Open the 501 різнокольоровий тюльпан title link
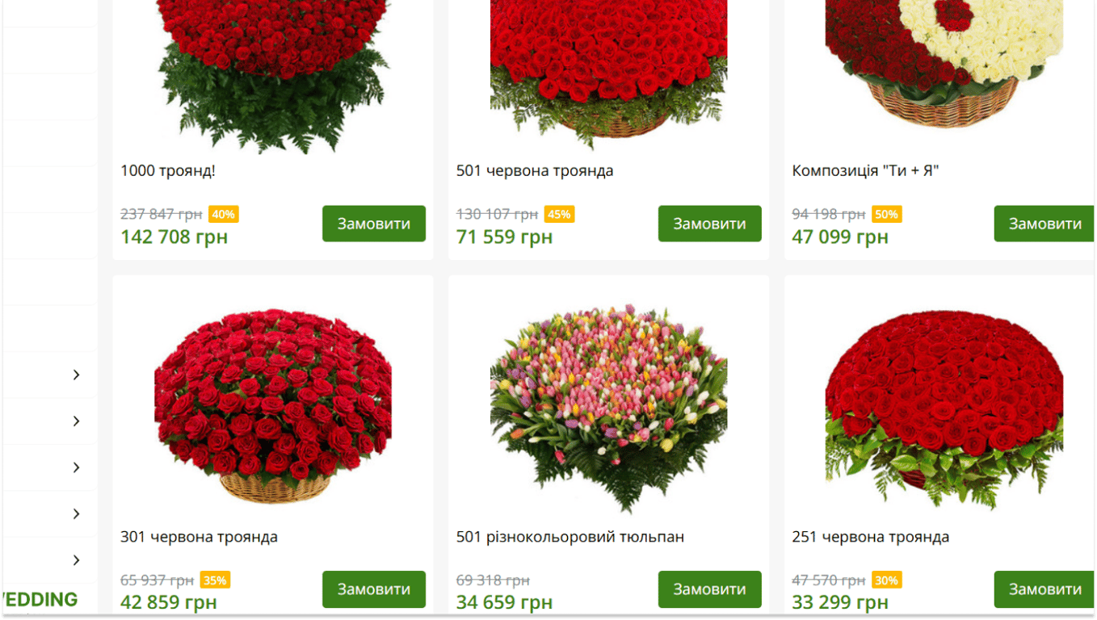1097x620 pixels. [570, 537]
